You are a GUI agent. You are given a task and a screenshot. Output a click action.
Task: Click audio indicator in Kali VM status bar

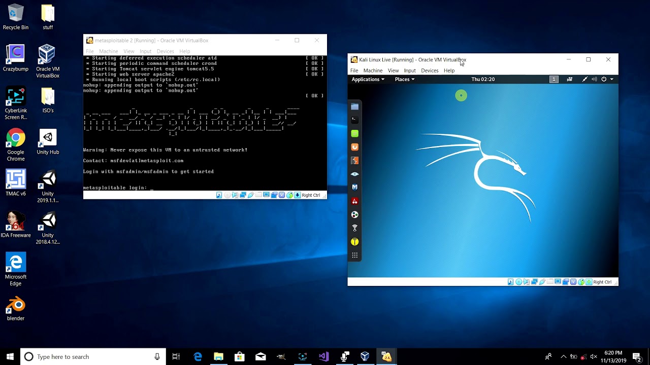(527, 282)
